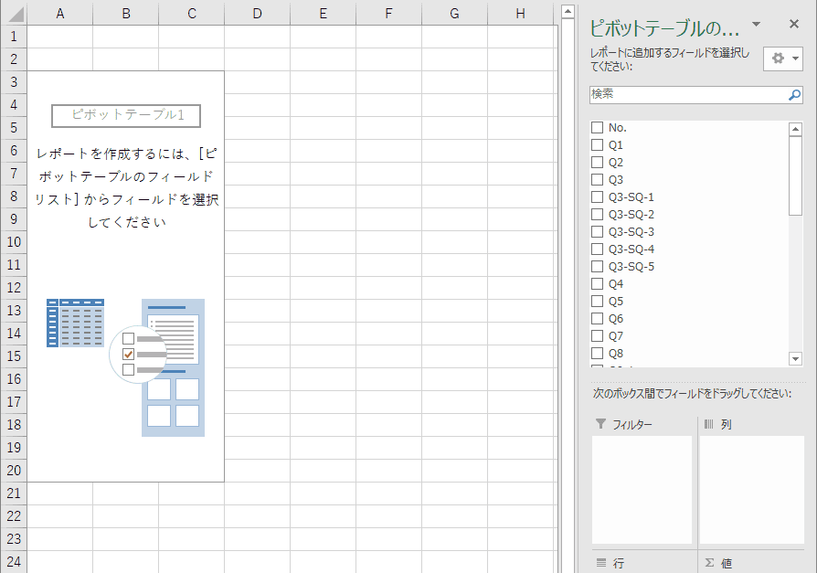Select row 22 header
Screen dimensions: 817x573
pyautogui.click(x=13, y=515)
